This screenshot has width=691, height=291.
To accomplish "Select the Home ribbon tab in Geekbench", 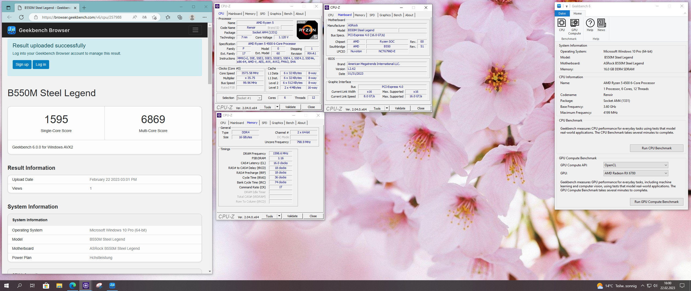I will tap(577, 13).
